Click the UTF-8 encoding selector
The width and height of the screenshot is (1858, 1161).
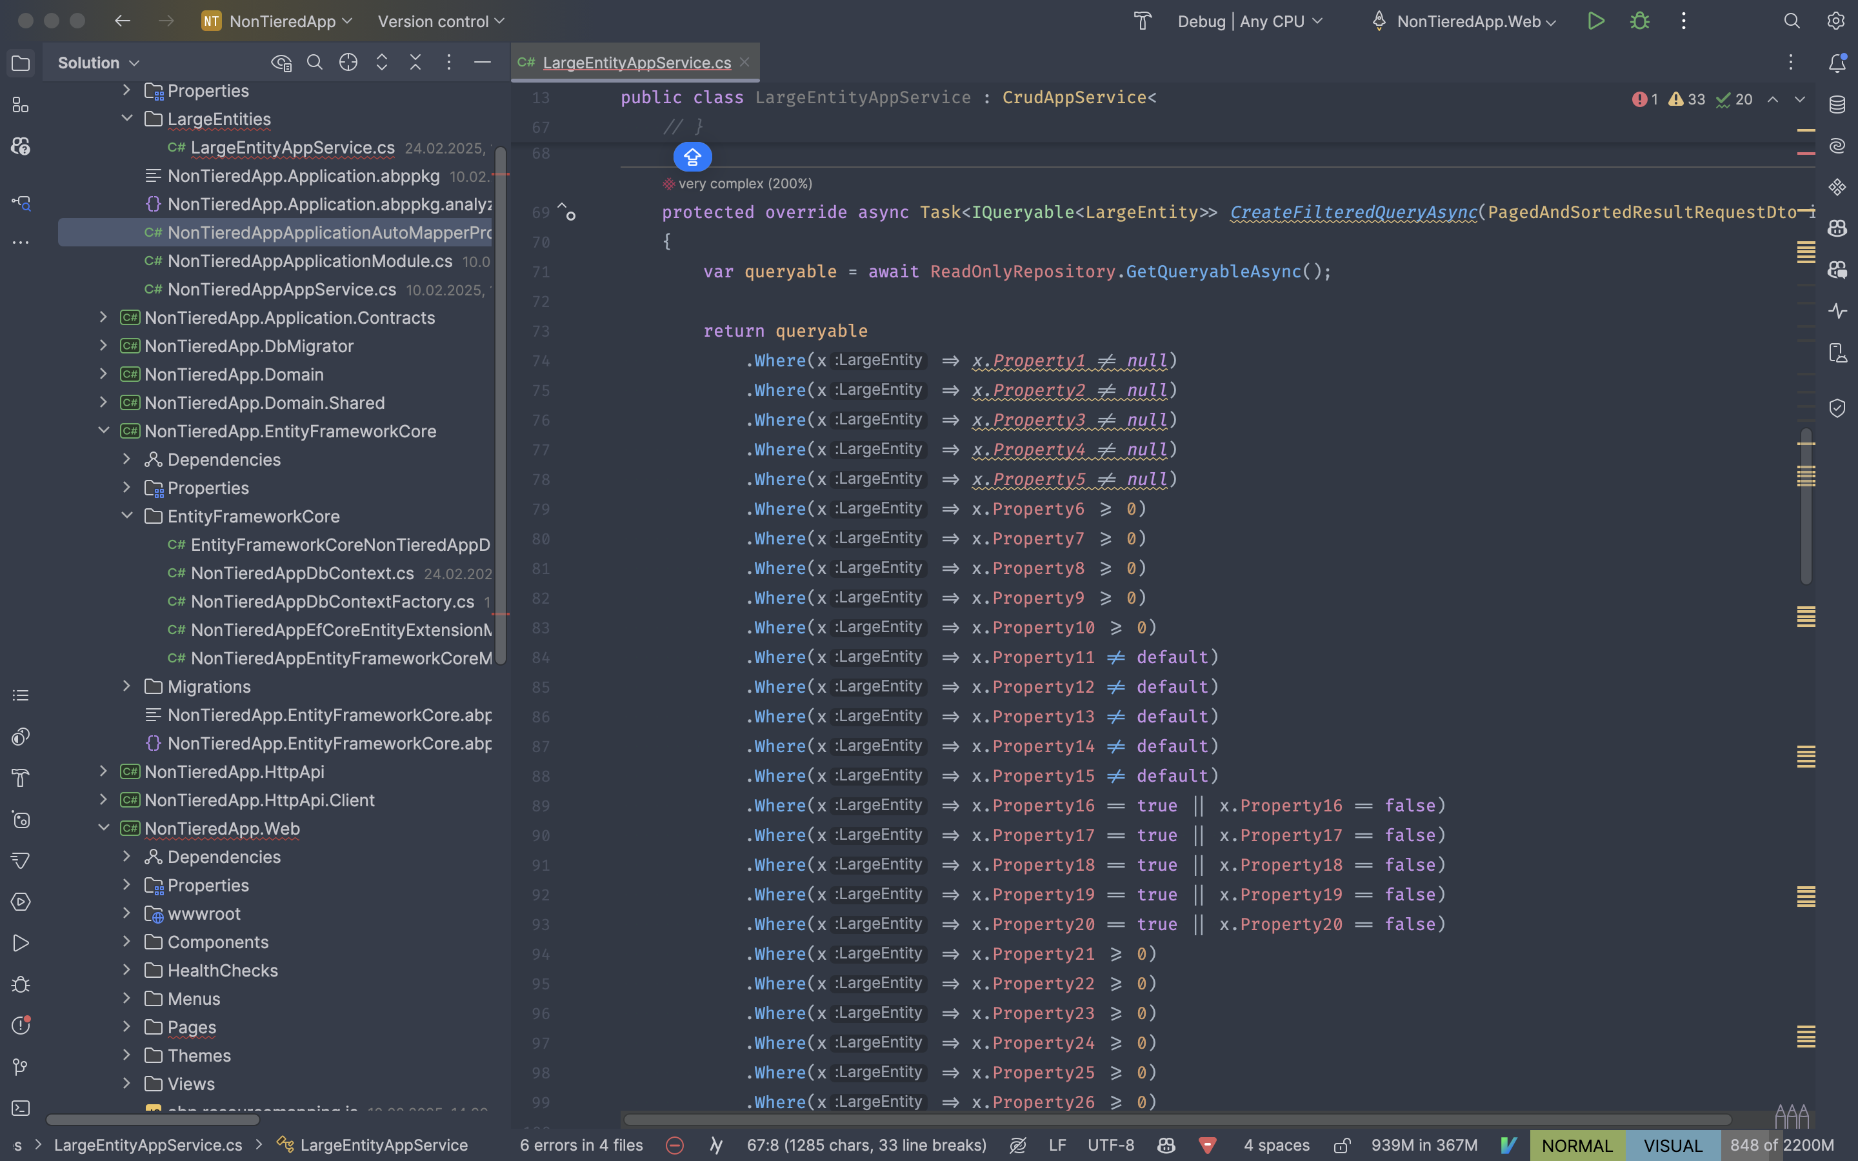coord(1110,1145)
